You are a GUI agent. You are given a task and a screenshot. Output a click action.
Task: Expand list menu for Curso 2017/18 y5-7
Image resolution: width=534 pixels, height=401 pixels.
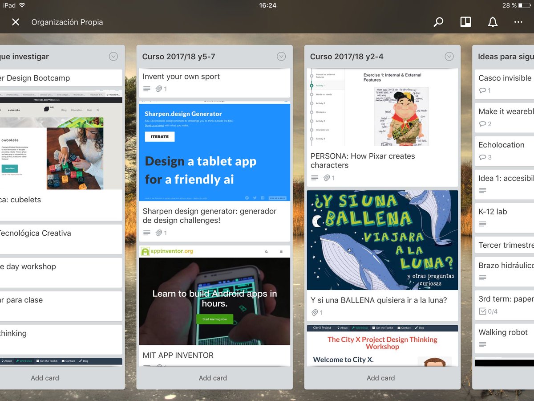coord(281,57)
